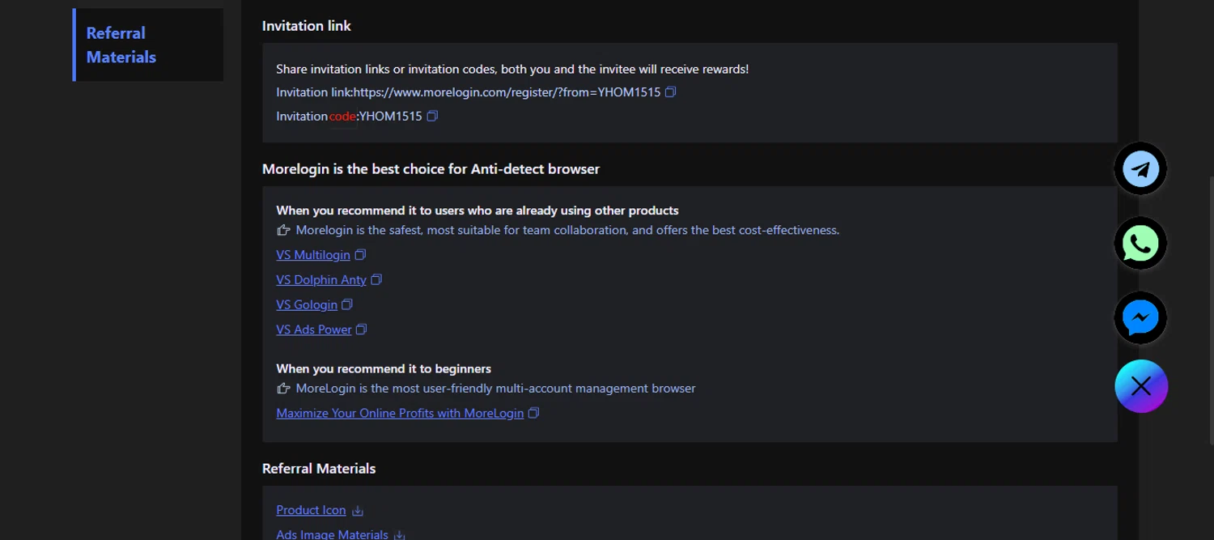Image resolution: width=1214 pixels, height=540 pixels.
Task: Select the Referral Materials sidebar tab
Action: [x=121, y=45]
